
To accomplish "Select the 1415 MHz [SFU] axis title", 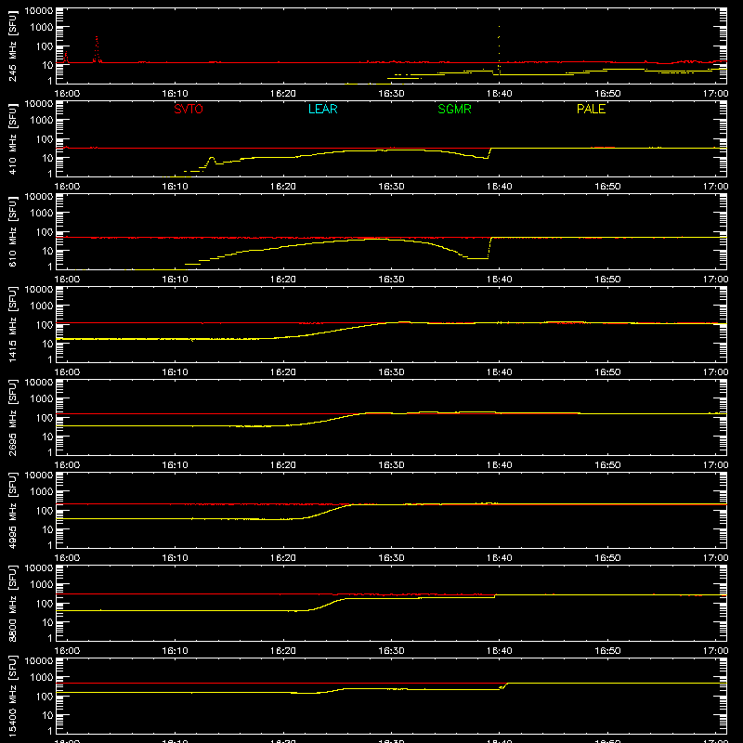I will (13, 324).
